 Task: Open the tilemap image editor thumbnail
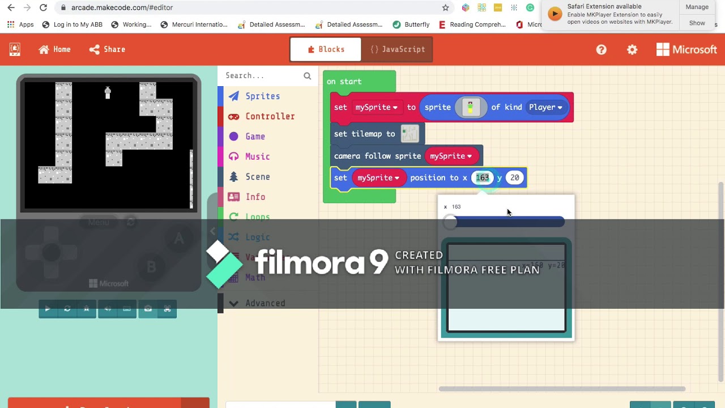(x=410, y=134)
